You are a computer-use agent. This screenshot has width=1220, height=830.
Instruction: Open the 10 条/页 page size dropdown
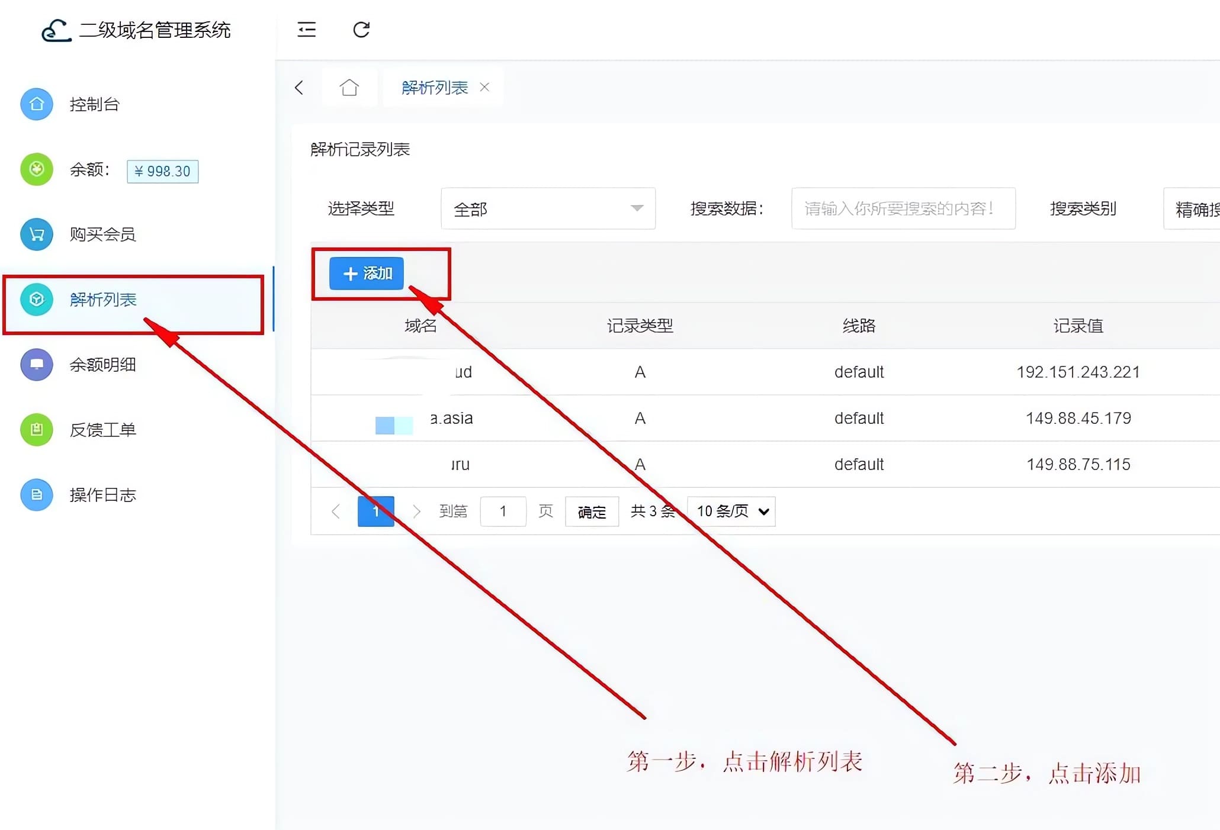pyautogui.click(x=731, y=511)
